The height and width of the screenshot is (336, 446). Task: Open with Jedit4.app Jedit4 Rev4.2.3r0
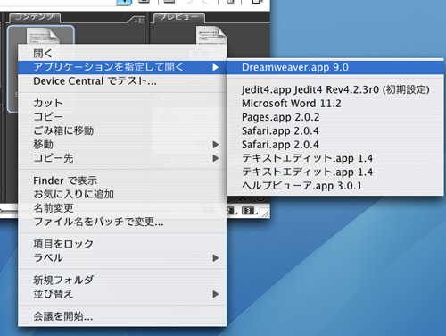click(335, 89)
